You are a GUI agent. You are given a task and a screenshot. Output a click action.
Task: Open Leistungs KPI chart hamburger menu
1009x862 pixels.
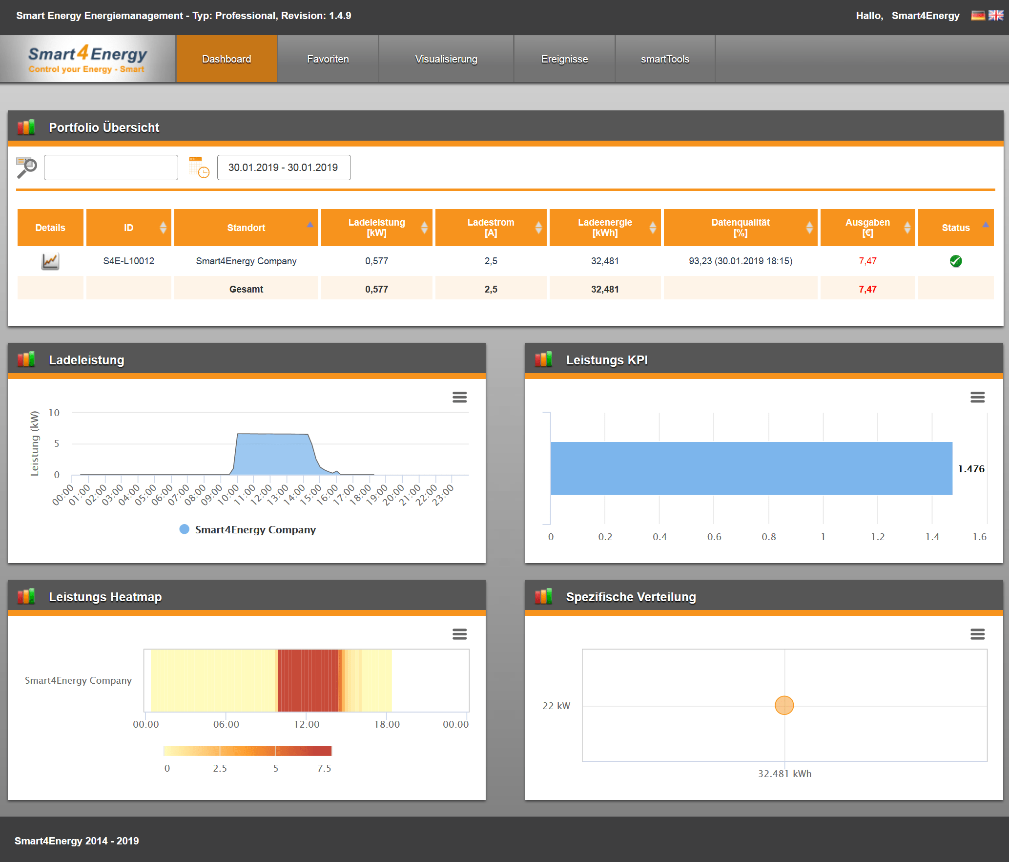[x=977, y=397]
